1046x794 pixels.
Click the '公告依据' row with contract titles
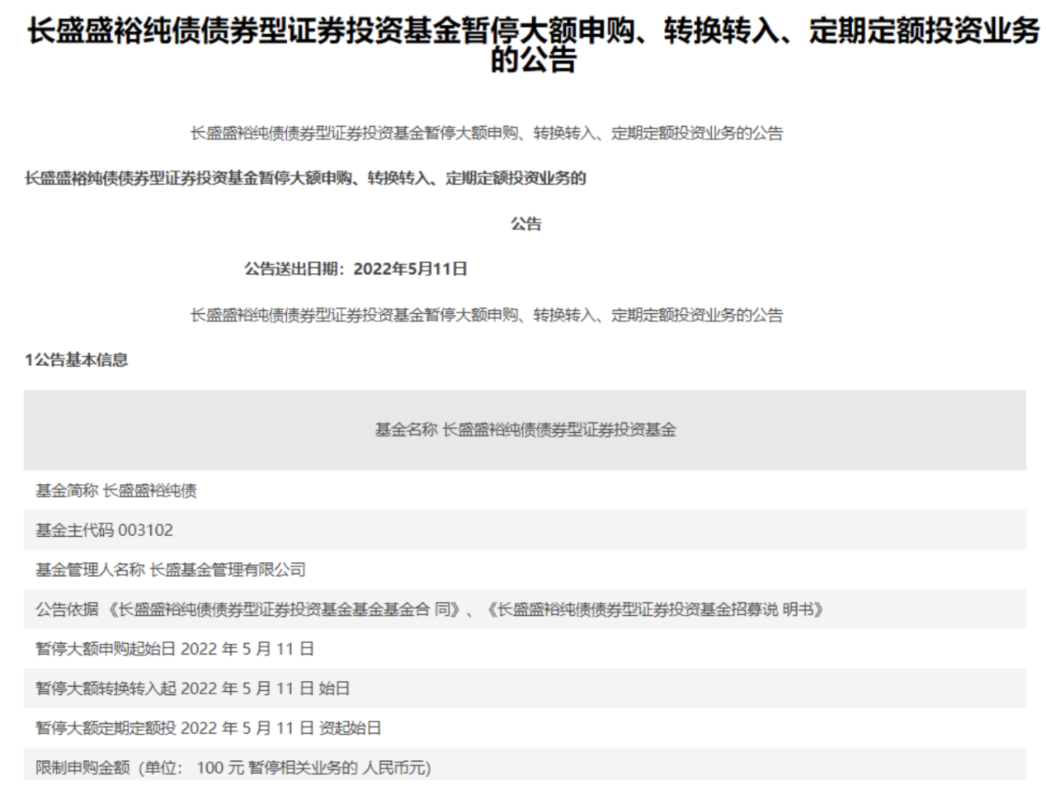coord(525,609)
